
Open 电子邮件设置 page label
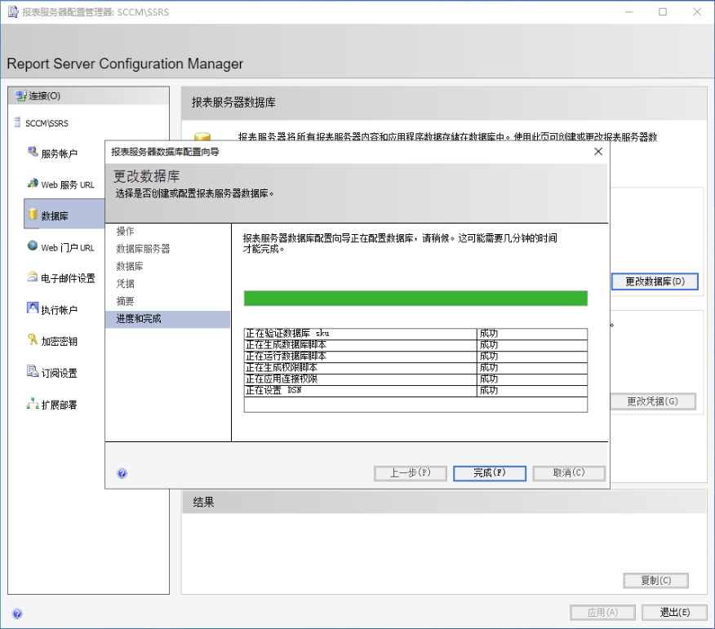(x=68, y=278)
